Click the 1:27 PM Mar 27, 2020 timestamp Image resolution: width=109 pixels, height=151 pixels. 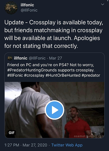click(26, 145)
